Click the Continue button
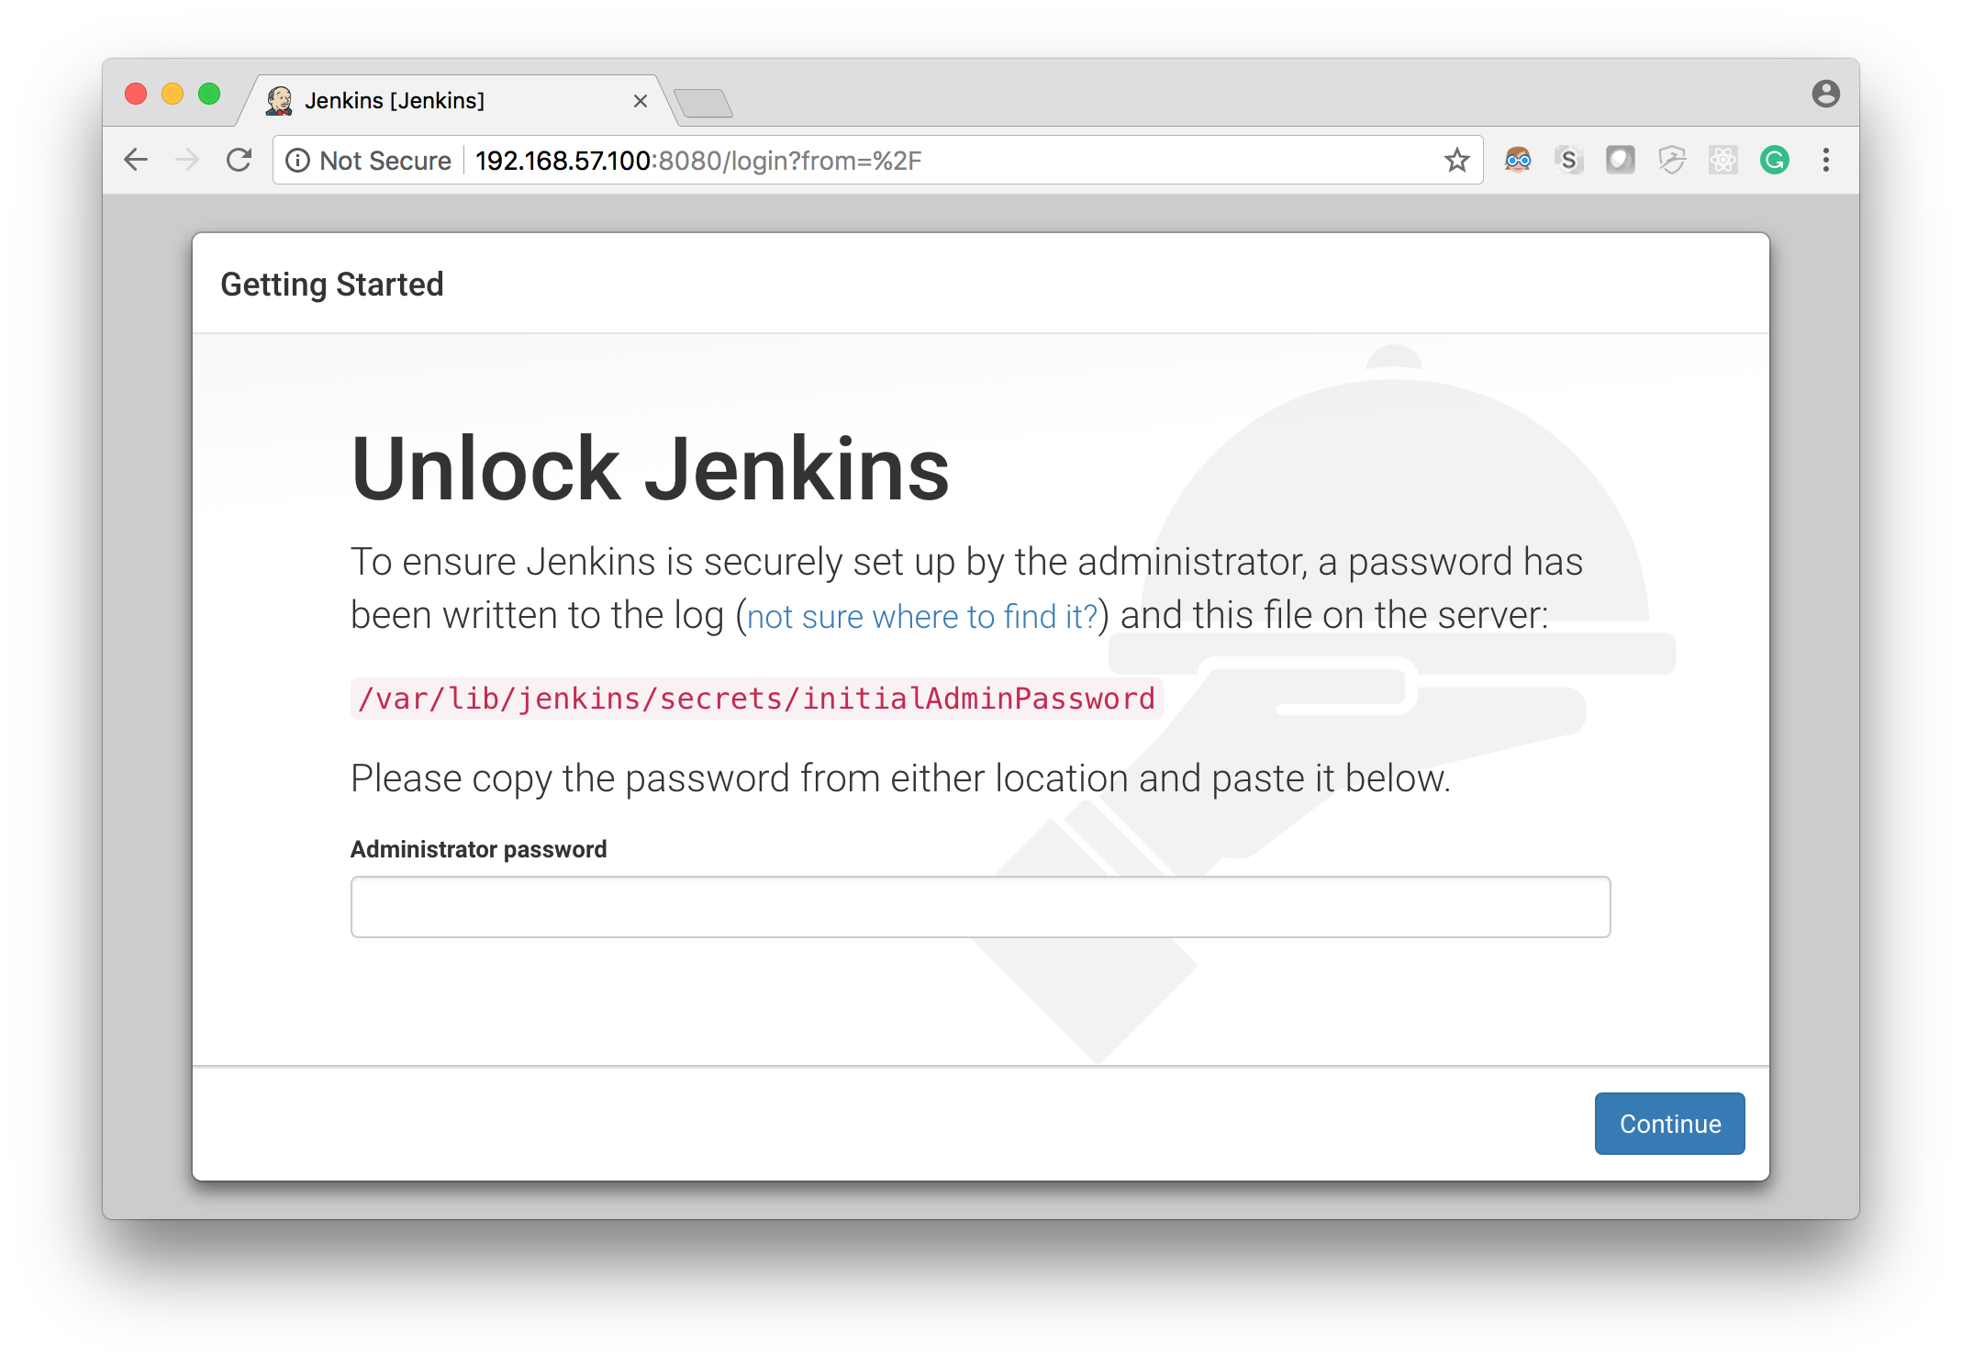Image resolution: width=1962 pixels, height=1366 pixels. [1669, 1124]
